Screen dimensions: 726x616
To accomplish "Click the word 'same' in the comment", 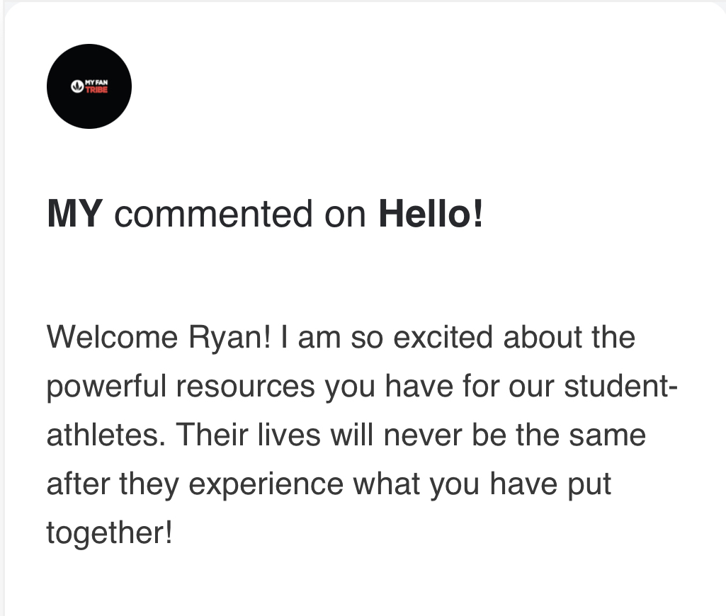I will tap(607, 436).
